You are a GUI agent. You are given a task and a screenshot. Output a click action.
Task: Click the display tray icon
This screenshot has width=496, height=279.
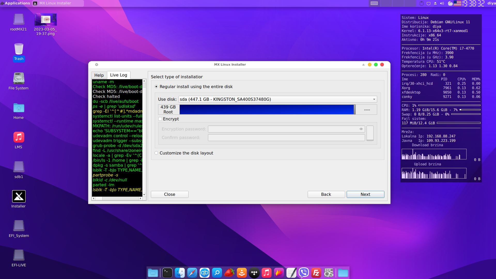point(429,3)
